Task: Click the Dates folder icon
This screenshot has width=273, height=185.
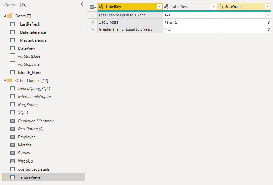Action: (10, 16)
